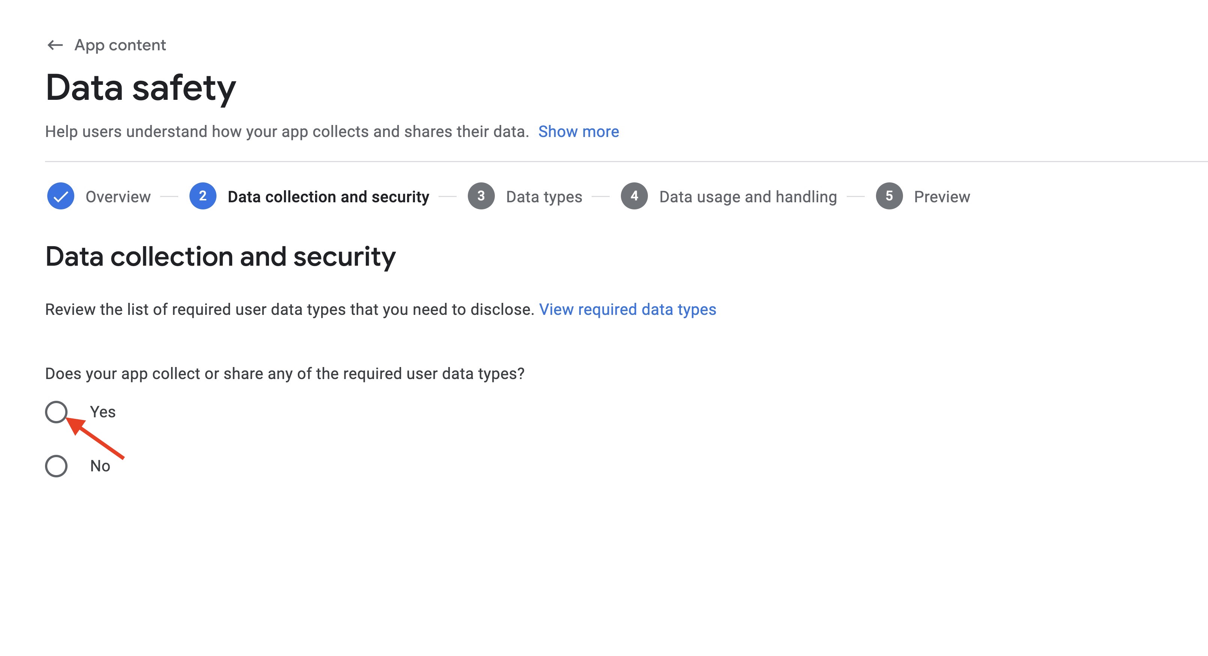Jump to Data usage and handling step

747,197
